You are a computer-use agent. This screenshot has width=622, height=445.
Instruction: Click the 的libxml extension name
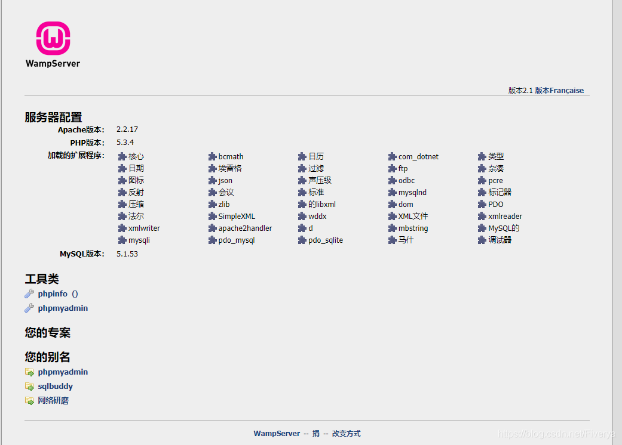coord(322,204)
